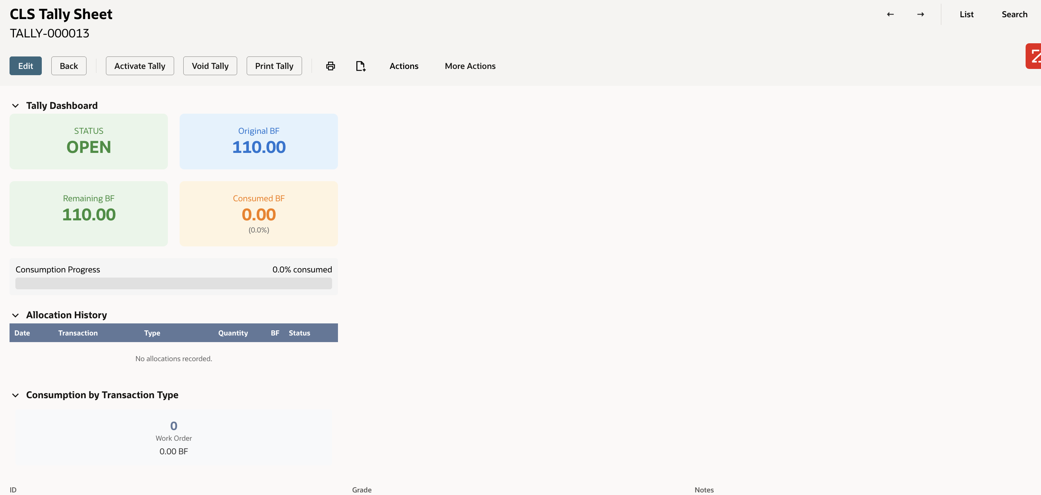Image resolution: width=1041 pixels, height=495 pixels.
Task: Open the red Zoho helper widget
Action: coord(1034,56)
